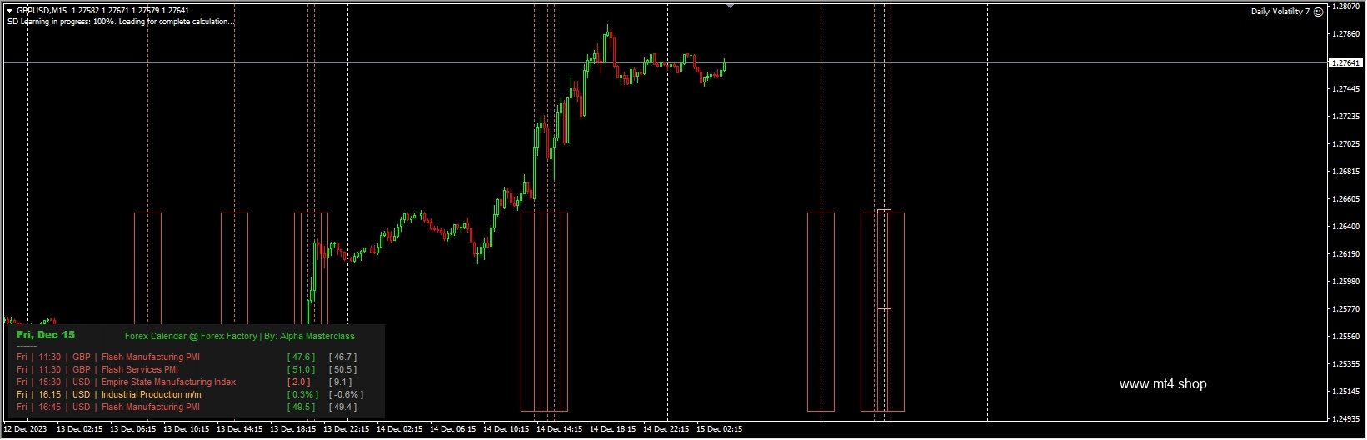
Task: Click the smiley face Expert Advisor icon
Action: coord(1318,12)
